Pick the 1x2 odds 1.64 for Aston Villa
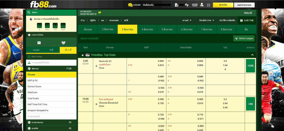This screenshot has height=131, width=284. coord(225,65)
